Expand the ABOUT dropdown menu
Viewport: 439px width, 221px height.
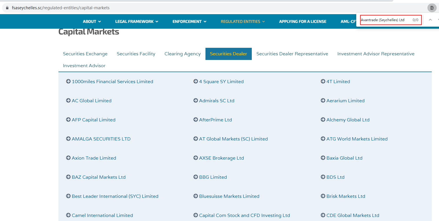[x=92, y=21]
